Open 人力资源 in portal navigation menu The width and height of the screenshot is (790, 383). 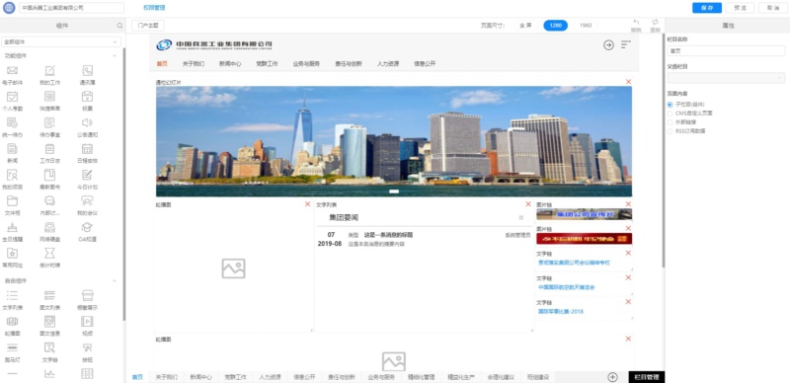(388, 64)
